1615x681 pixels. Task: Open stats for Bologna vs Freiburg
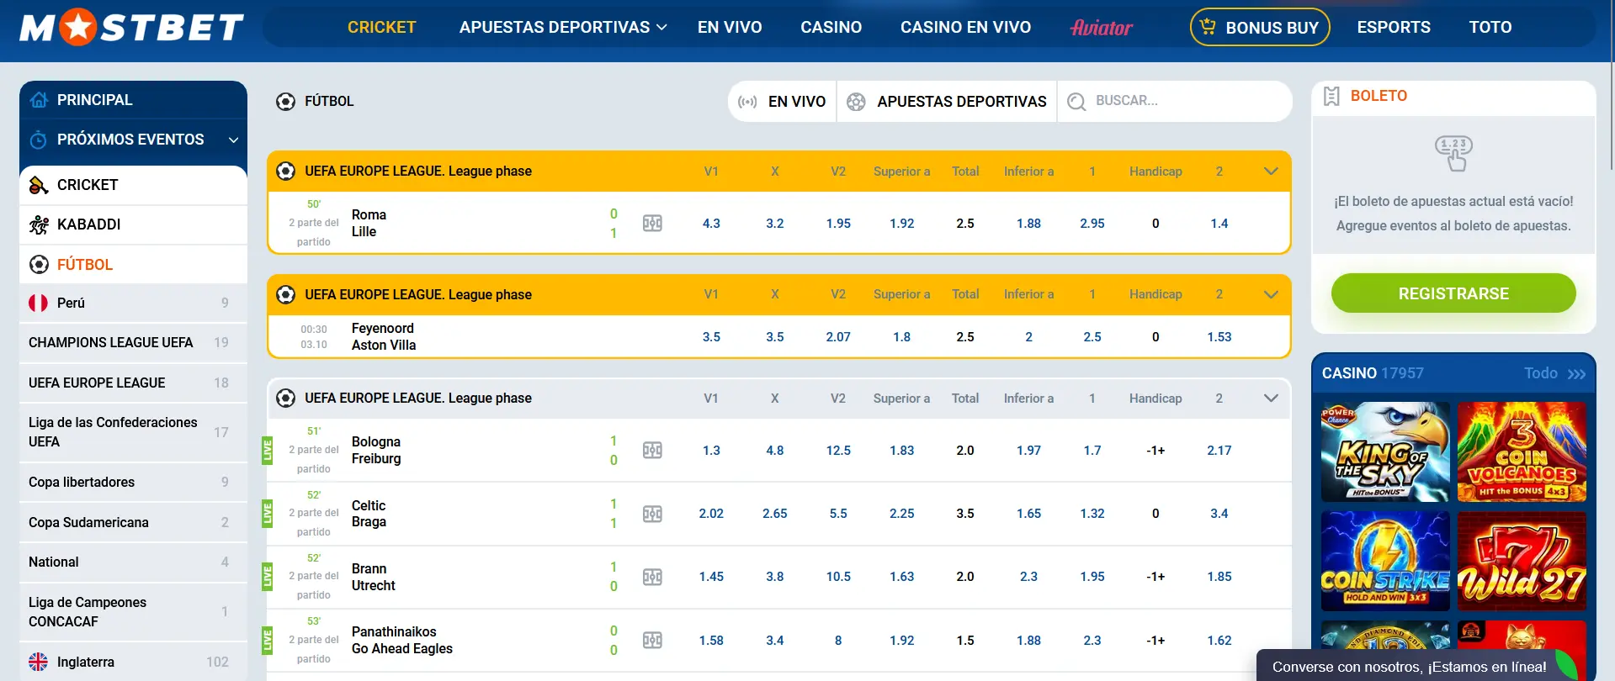click(652, 451)
